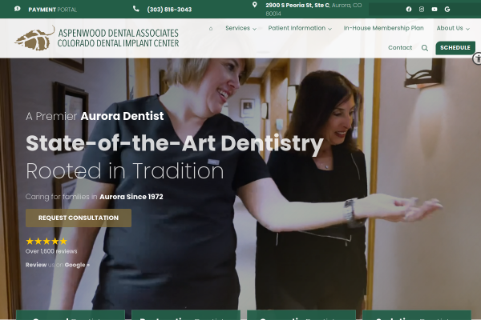Click the Schedule button
Screen dimensions: 481x320
pos(455,48)
